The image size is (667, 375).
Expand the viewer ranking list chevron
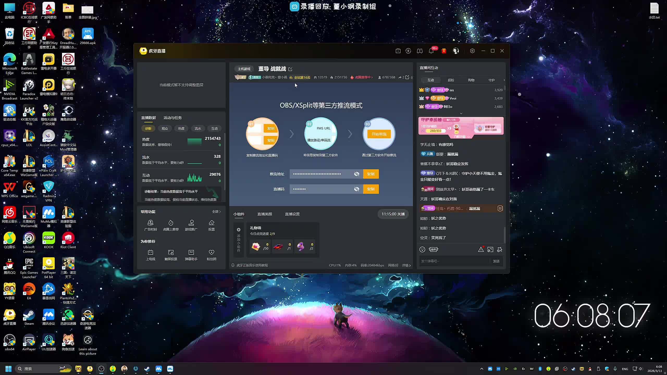[461, 113]
